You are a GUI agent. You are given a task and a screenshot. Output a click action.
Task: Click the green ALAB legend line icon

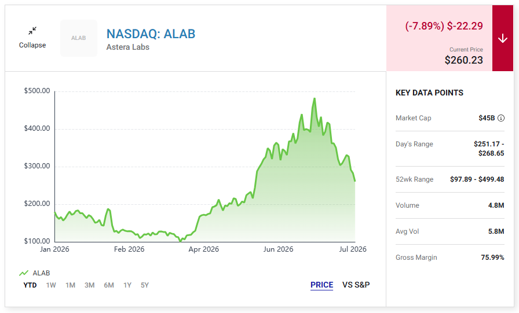pyautogui.click(x=24, y=273)
